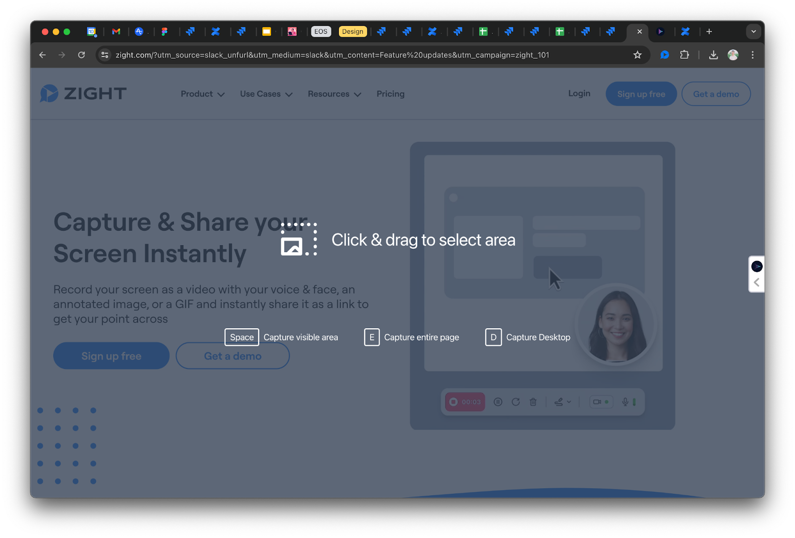
Task: Switch to the blue circled A tab
Action: (x=139, y=31)
